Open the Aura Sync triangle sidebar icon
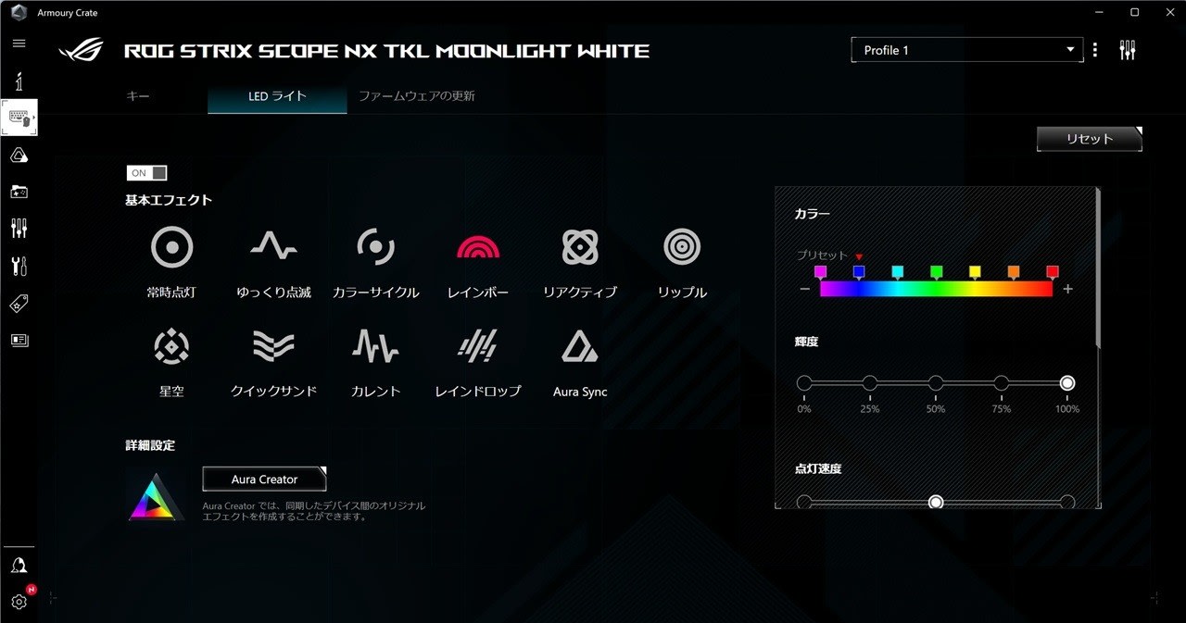The width and height of the screenshot is (1186, 623). click(19, 156)
